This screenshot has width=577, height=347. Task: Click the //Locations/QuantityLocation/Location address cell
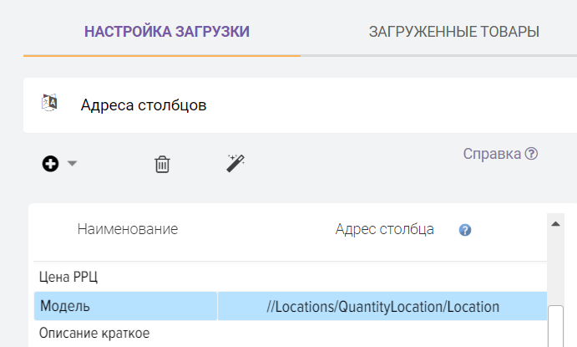pyautogui.click(x=382, y=306)
